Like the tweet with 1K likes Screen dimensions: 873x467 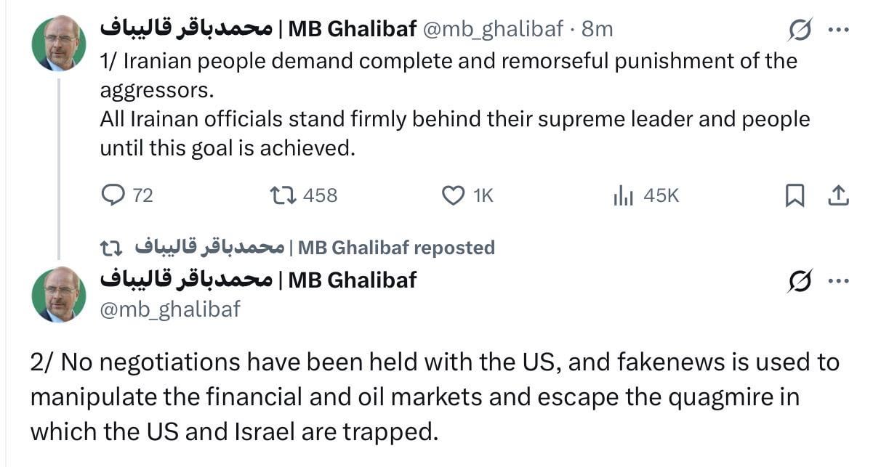point(454,195)
